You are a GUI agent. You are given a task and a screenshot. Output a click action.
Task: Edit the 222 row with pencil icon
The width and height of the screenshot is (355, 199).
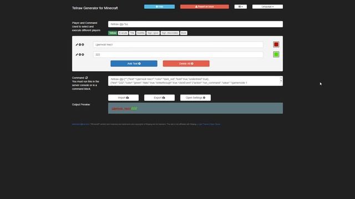77,55
